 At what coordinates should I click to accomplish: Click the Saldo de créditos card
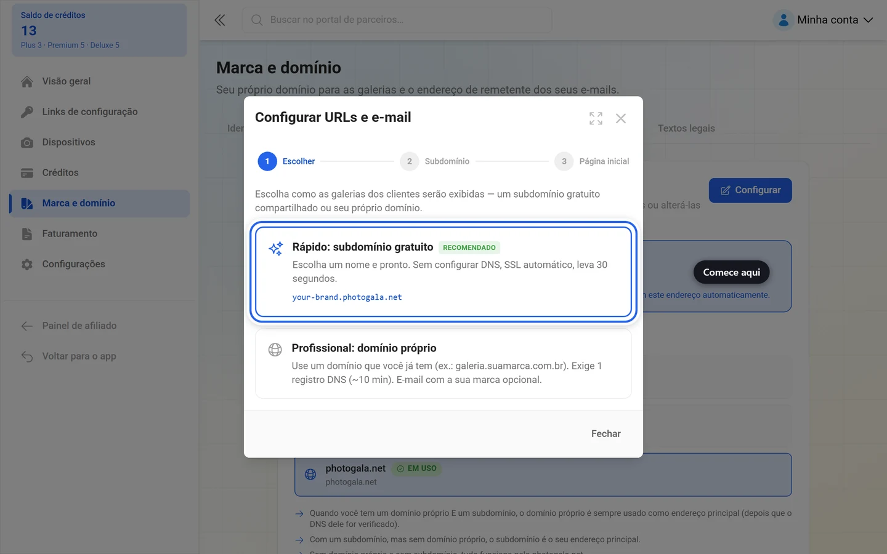click(100, 30)
